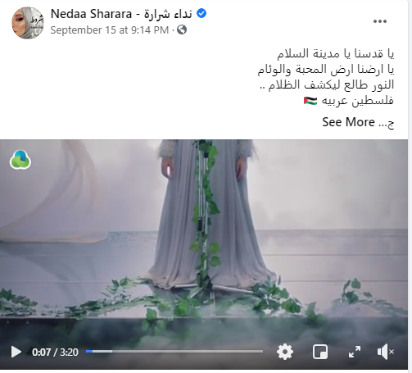Click the 0:07 / 3:20 time display
Image resolution: width=412 pixels, height=373 pixels.
[x=55, y=352]
